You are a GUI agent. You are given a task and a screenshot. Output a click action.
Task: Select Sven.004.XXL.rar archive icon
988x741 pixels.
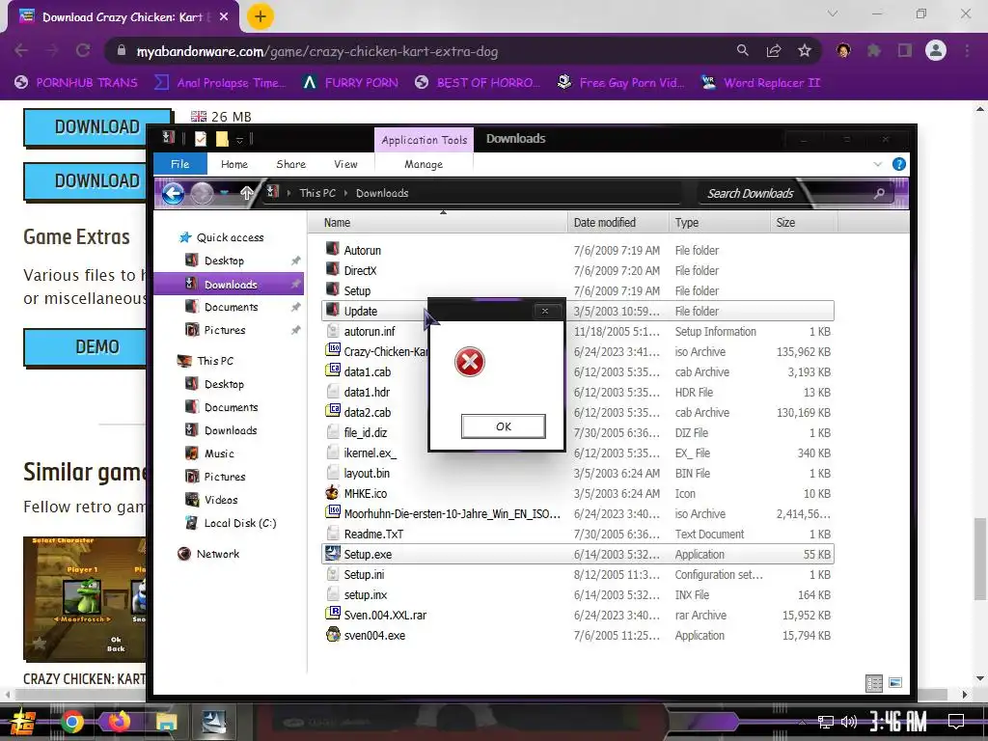333,615
